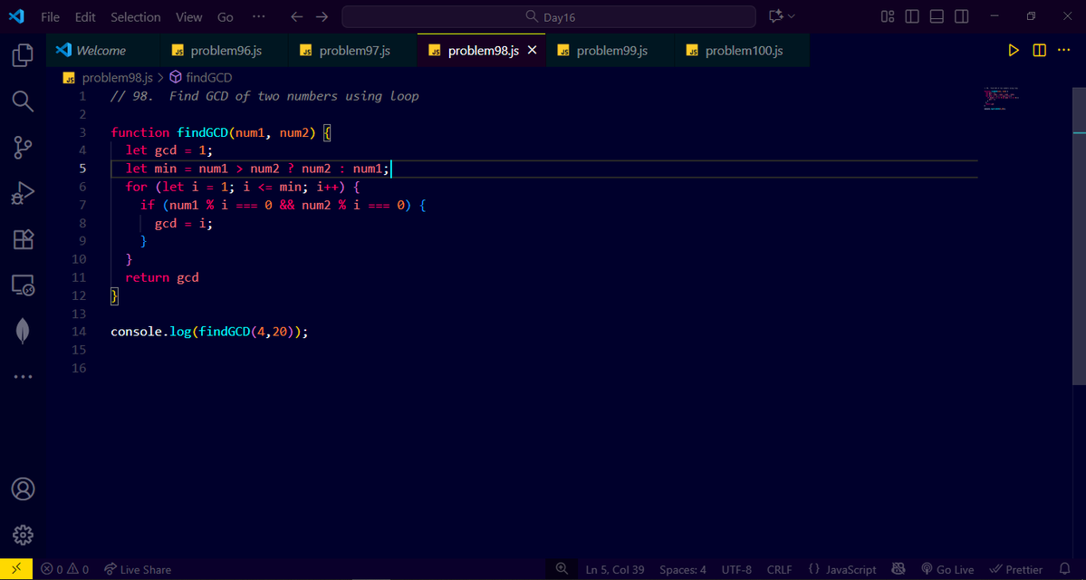Open the MongoDB leaf icon view

coord(23,331)
